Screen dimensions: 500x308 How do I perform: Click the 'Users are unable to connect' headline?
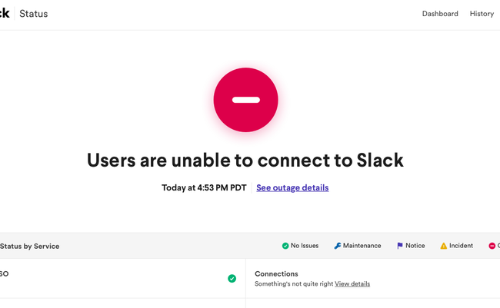tap(245, 160)
